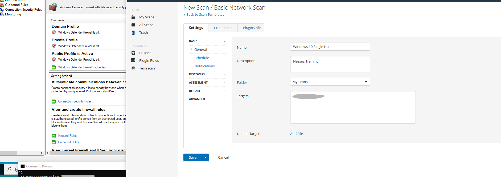Click inside the Targets text box
The width and height of the screenshot is (501, 177).
pyautogui.click(x=353, y=107)
